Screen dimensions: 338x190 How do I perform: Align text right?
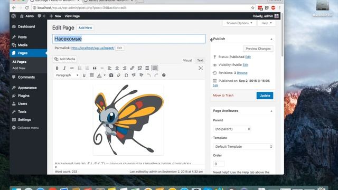125,68
